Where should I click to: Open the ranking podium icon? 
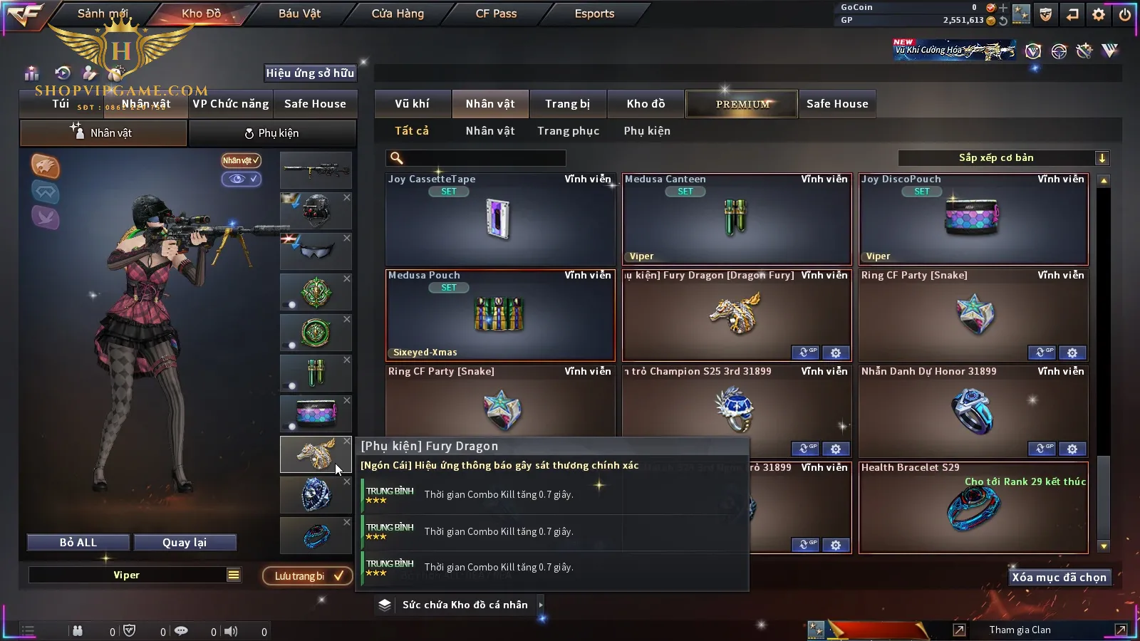(31, 73)
